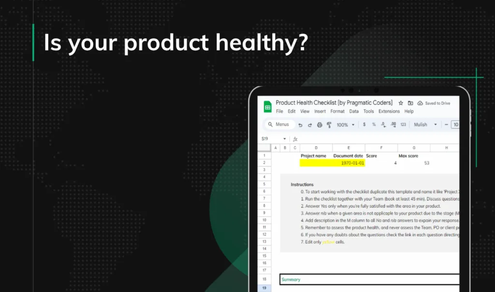The height and width of the screenshot is (292, 495).
Task: Undo the last action
Action: pos(301,125)
